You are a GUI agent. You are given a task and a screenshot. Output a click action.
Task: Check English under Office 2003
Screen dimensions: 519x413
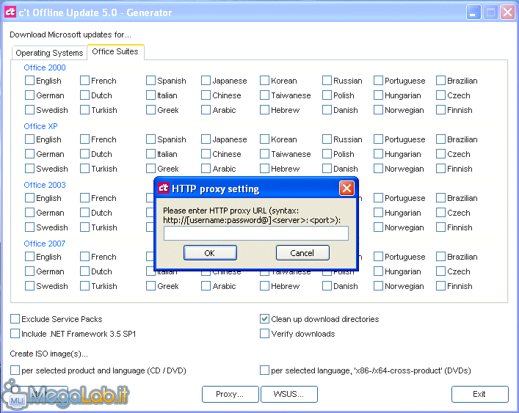[29, 198]
